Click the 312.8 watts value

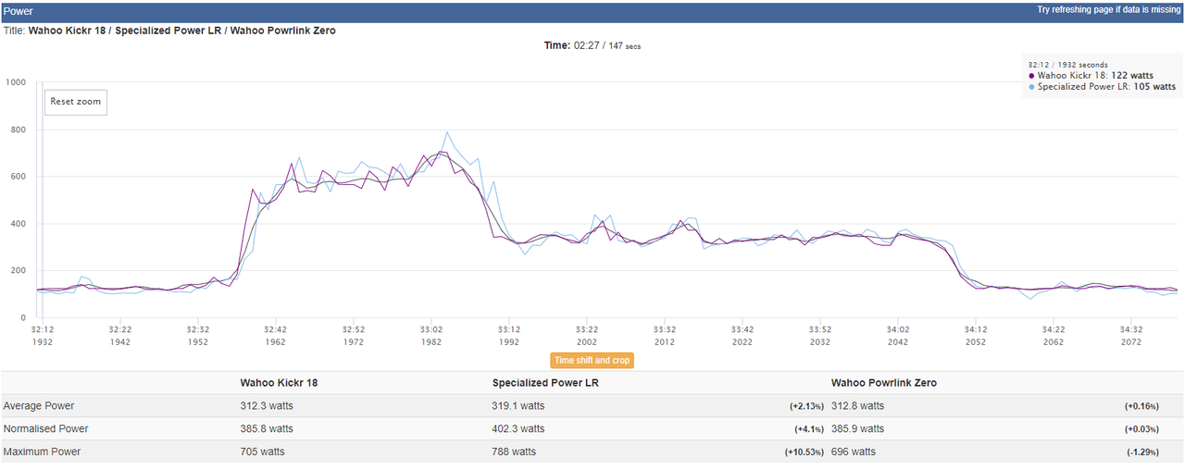pos(858,405)
